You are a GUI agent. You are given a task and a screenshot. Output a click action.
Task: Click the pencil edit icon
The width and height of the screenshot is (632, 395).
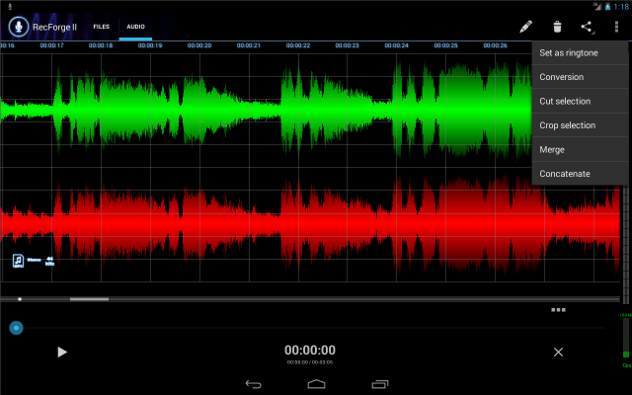click(x=526, y=27)
